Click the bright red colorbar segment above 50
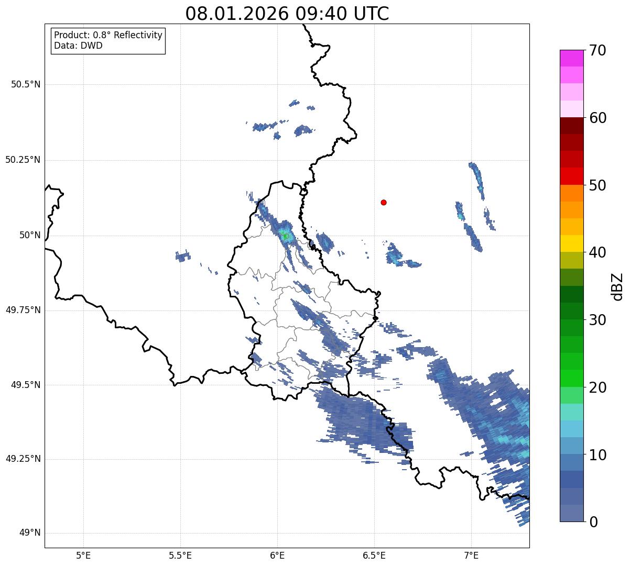 click(571, 176)
